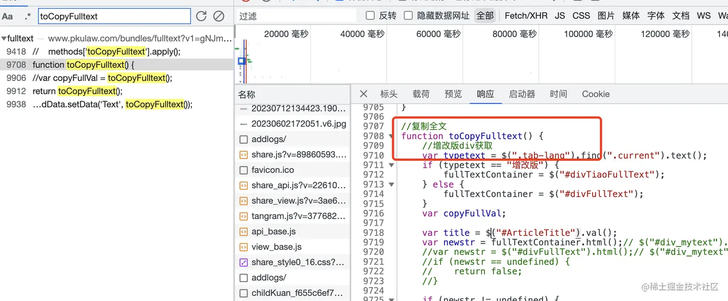Switch to the 响应 tab
Image resolution: width=728 pixels, height=301 pixels.
[485, 94]
